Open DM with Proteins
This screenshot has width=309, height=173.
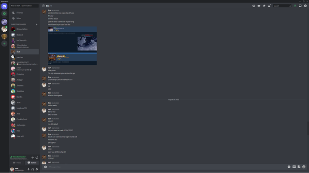(25, 74)
